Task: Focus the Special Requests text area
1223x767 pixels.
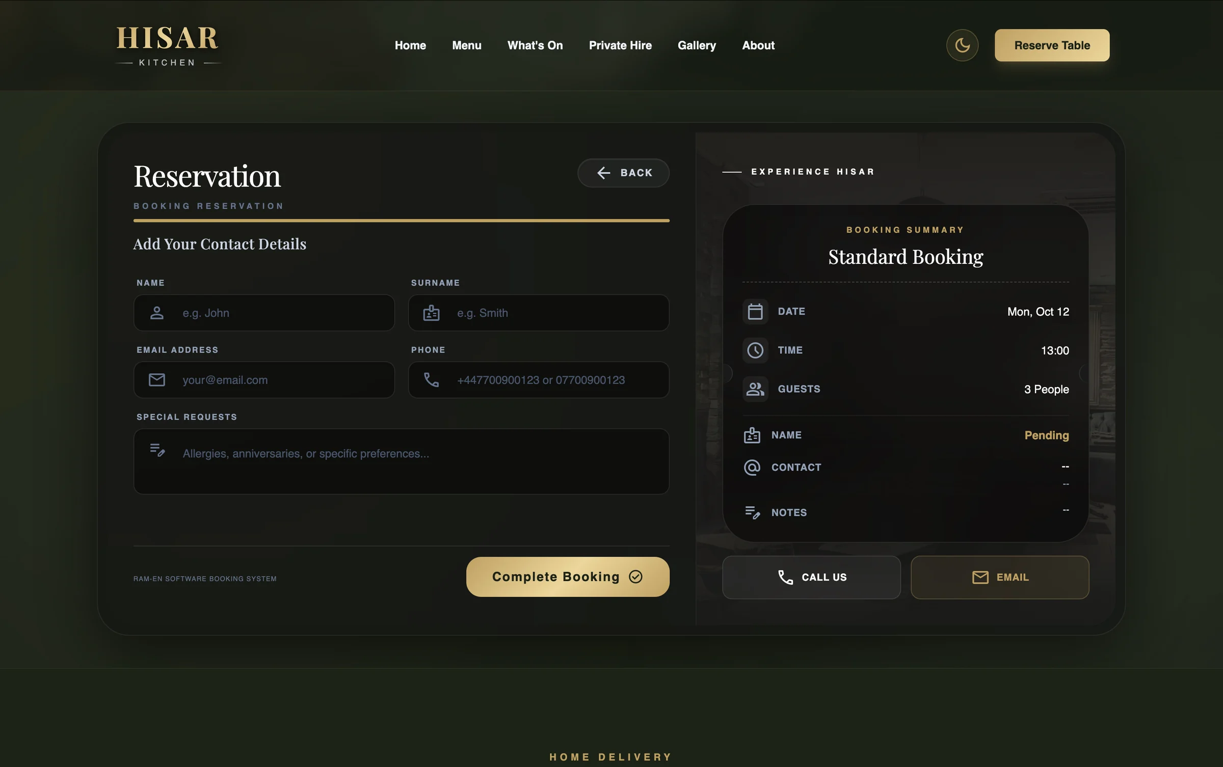Action: pos(402,461)
